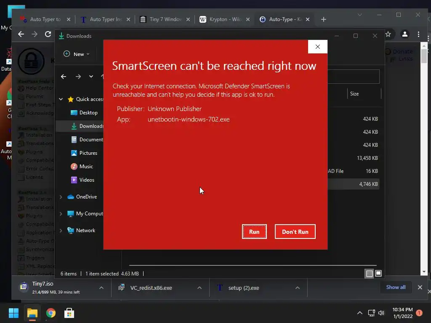Bookmark this page with star icon
Screen dimensions: 431x323
[x=388, y=34]
